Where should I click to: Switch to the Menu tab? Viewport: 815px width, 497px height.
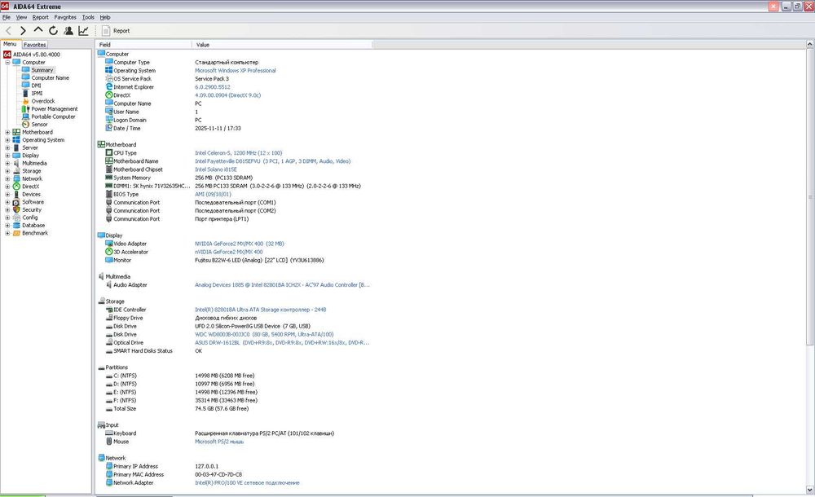pyautogui.click(x=10, y=44)
